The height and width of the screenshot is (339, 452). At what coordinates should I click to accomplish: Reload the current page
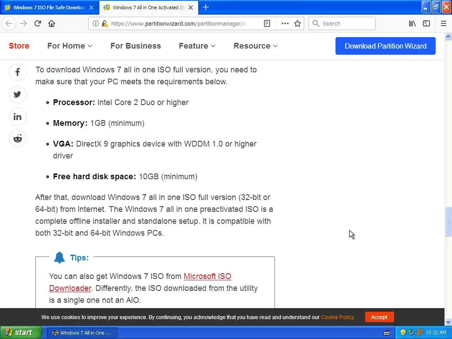coord(38,23)
